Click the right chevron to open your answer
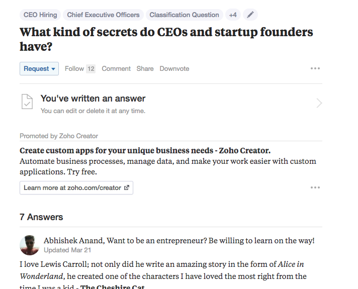 click(x=319, y=103)
